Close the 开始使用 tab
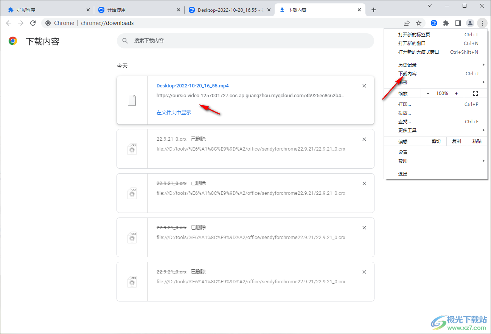Screen dimensions: 491x334 click(179, 10)
